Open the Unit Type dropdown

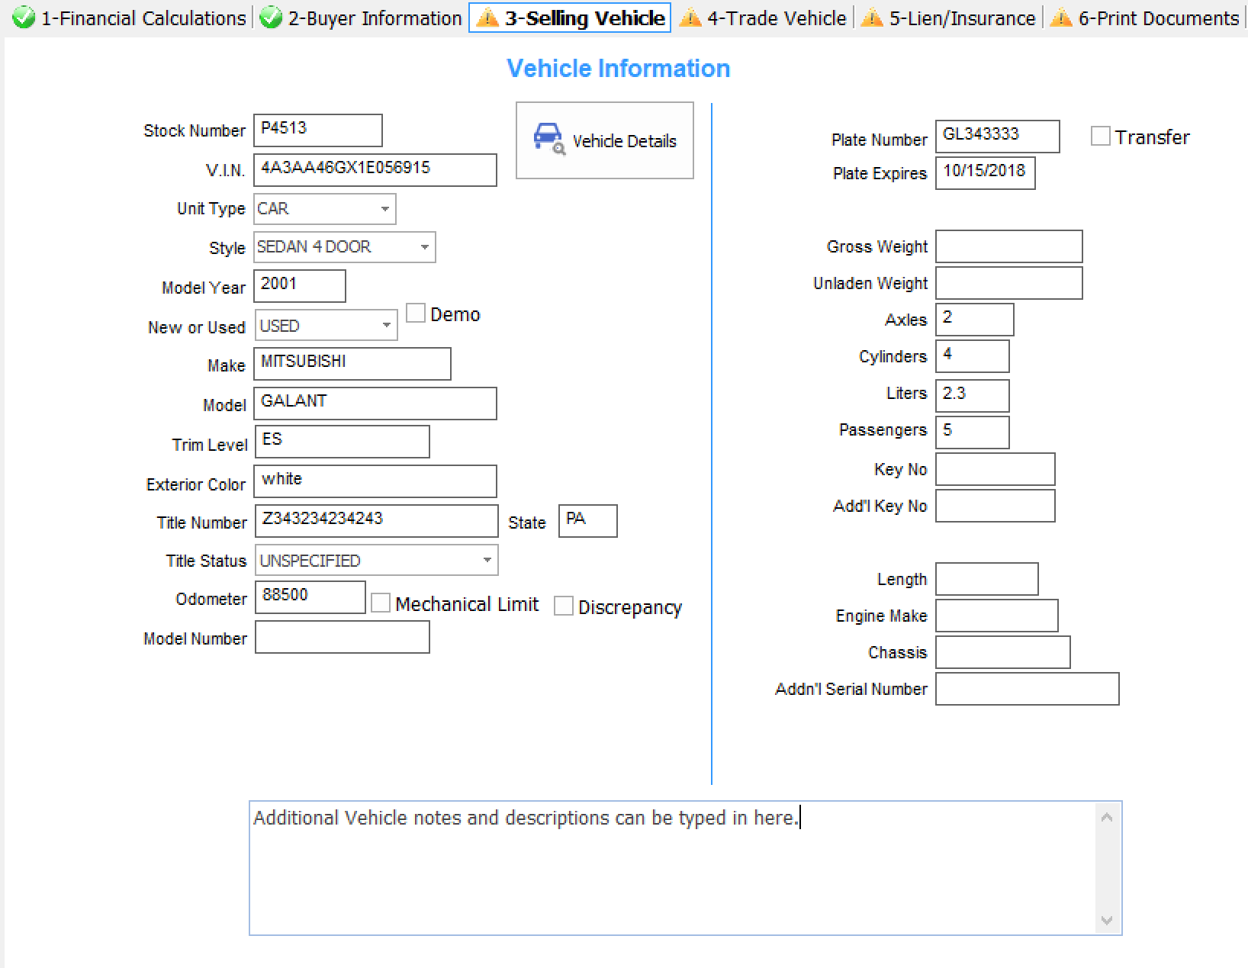385,209
